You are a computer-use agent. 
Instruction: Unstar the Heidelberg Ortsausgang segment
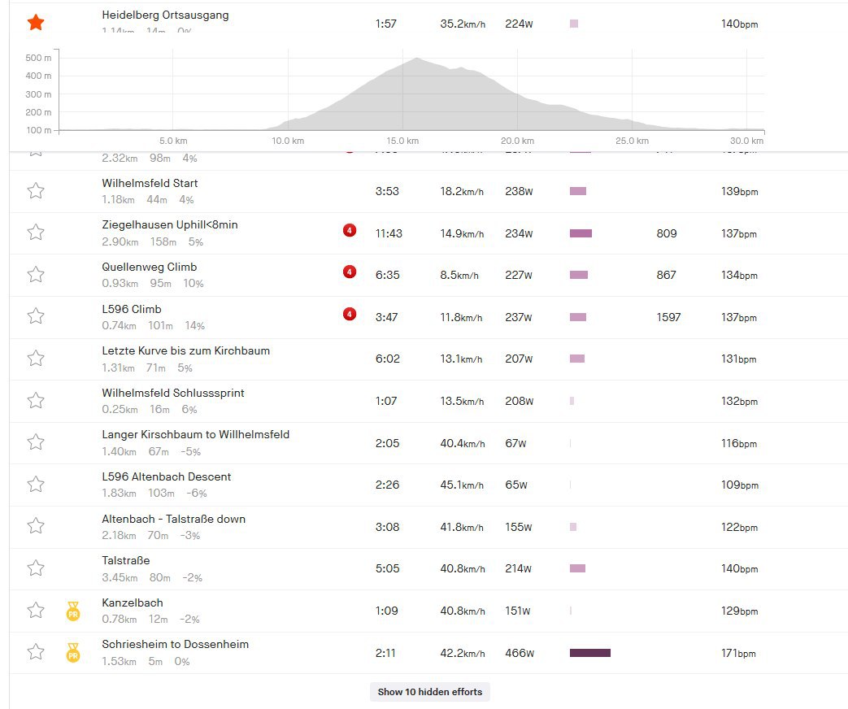[x=36, y=23]
